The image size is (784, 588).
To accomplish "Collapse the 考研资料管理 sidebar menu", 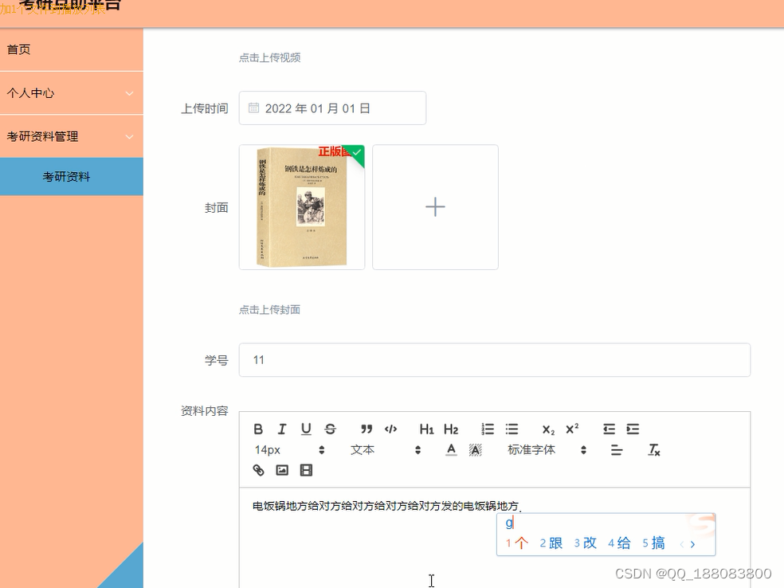I will coord(72,136).
